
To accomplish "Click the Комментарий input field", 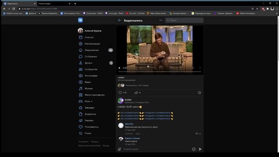I will click(x=157, y=149).
